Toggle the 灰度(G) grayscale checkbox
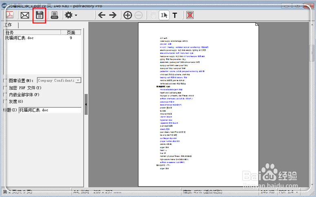The height and width of the screenshot is (197, 316). pyautogui.click(x=6, y=102)
